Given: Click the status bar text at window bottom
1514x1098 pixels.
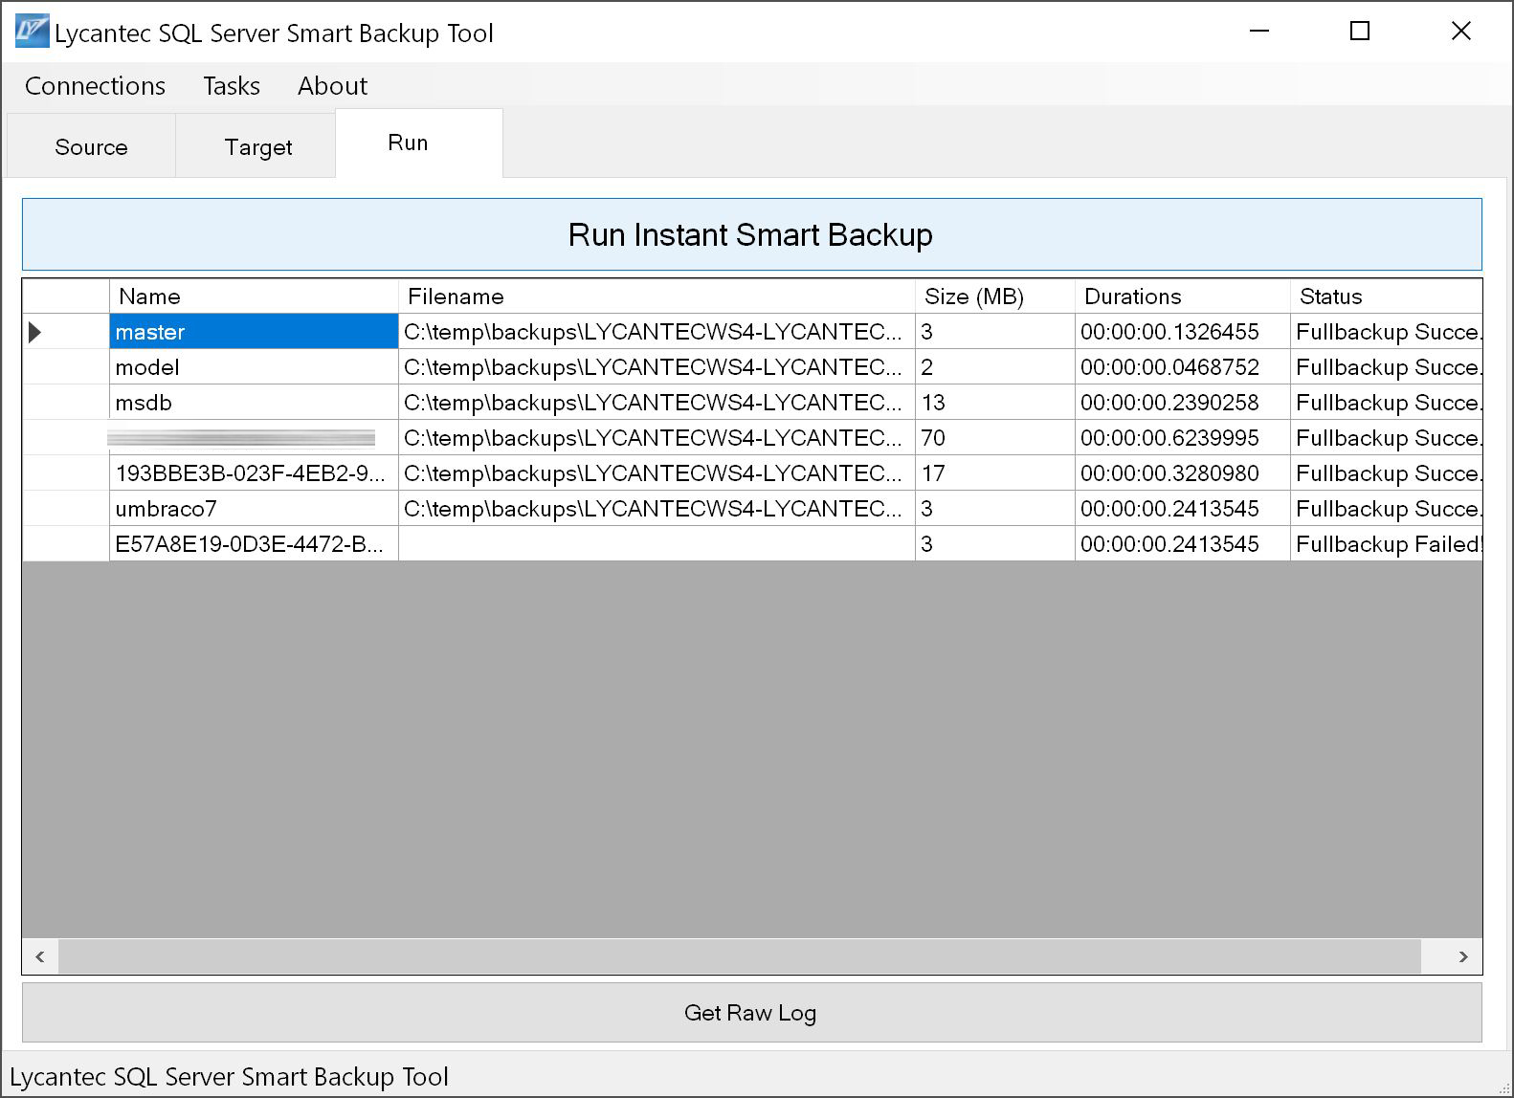Looking at the screenshot, I should coord(229,1076).
